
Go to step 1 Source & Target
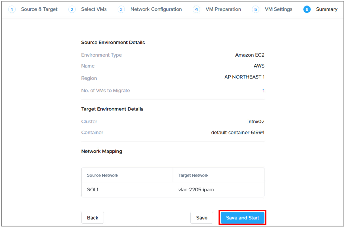tap(33, 9)
